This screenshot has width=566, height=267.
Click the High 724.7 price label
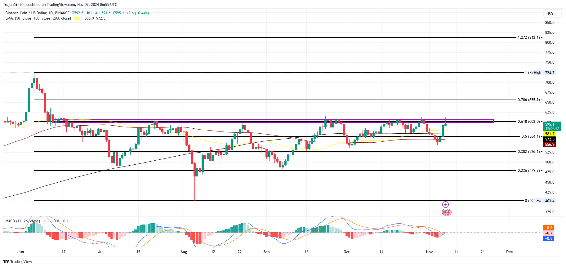pos(544,73)
